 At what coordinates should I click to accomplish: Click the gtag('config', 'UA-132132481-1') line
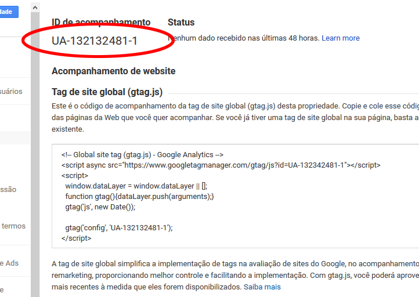pos(119,228)
